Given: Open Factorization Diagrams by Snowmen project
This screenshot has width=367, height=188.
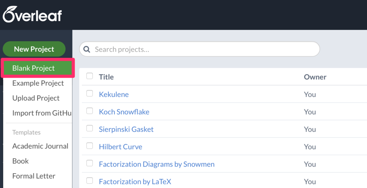Looking at the screenshot, I should pos(157,164).
